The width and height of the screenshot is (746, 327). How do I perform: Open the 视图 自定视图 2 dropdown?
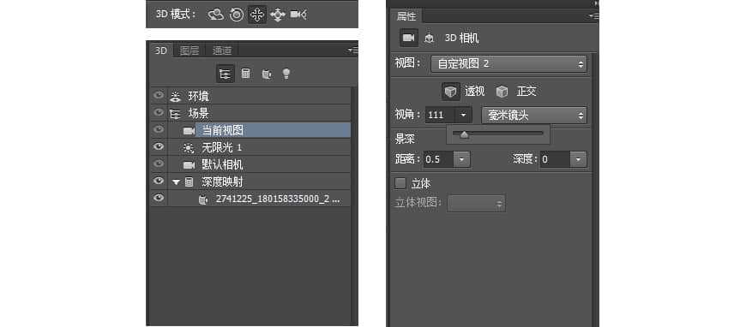click(508, 63)
